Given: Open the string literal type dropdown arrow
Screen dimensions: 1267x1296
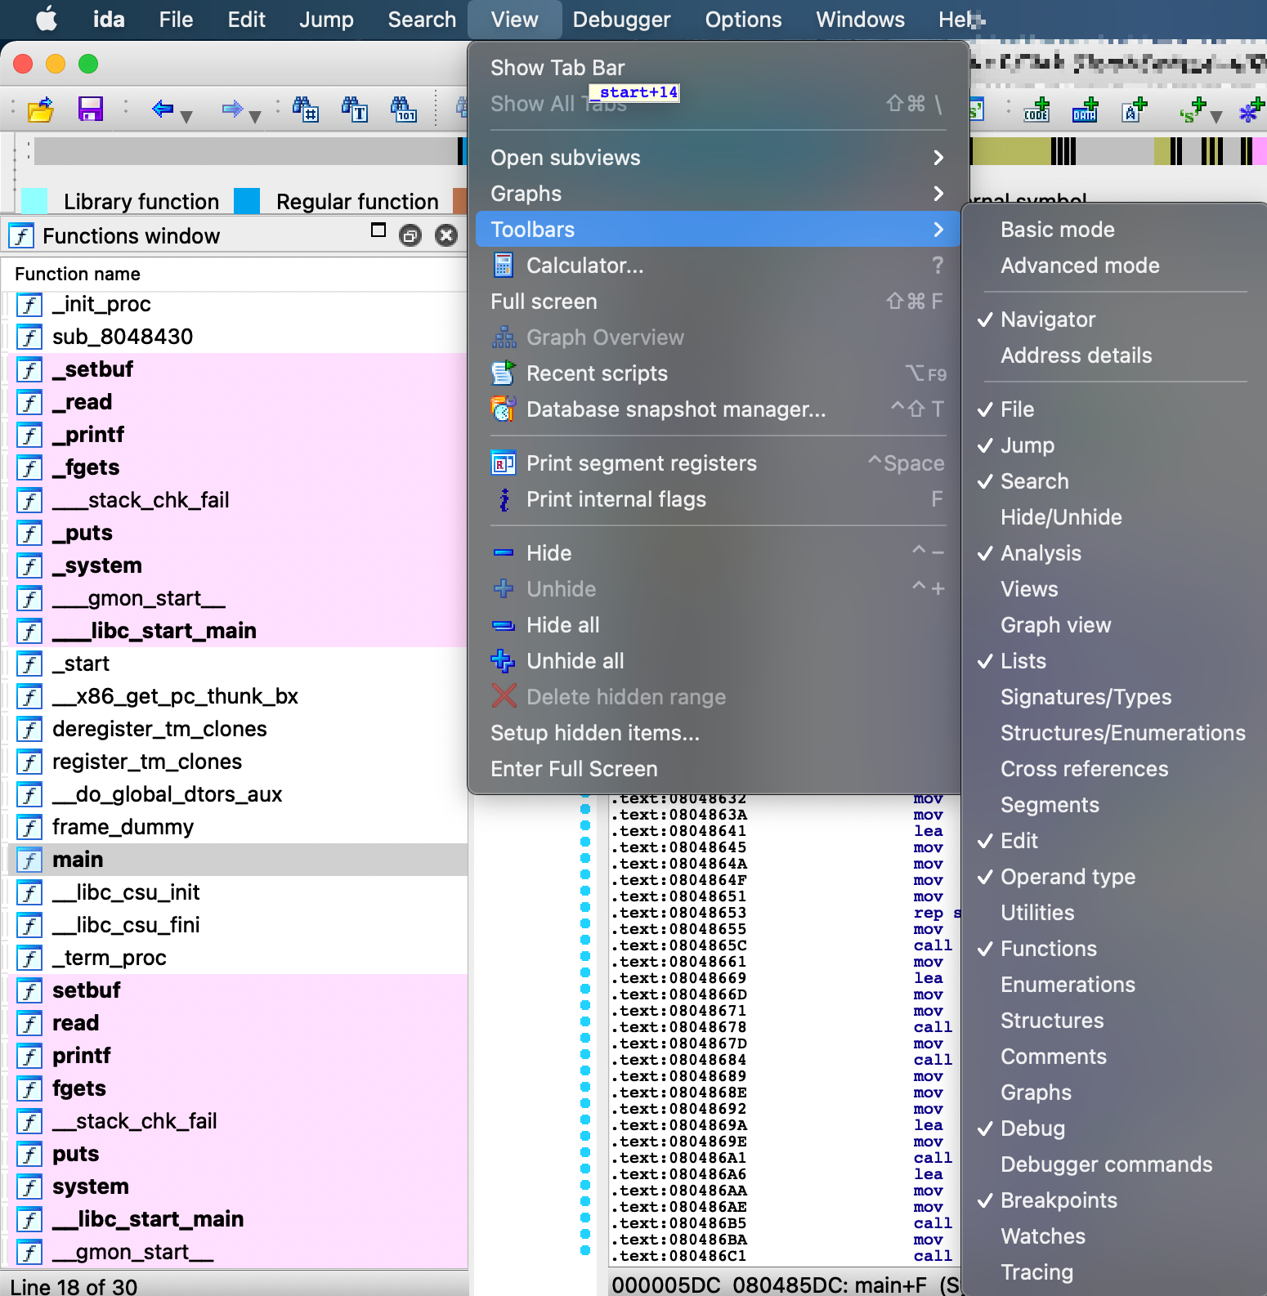Looking at the screenshot, I should [1216, 117].
